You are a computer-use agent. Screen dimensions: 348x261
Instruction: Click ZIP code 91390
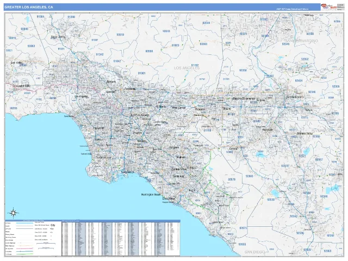tap(71, 17)
